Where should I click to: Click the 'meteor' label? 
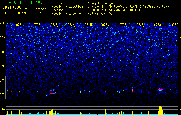[x=41, y=9]
